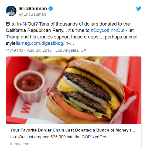147x149 pixels.
Task: Open Eric Bauman's profile avatar picture
Action: coord(11,11)
